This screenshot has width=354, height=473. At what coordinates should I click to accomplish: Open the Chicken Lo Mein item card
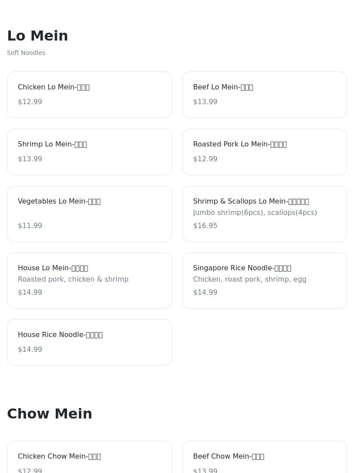click(x=89, y=95)
